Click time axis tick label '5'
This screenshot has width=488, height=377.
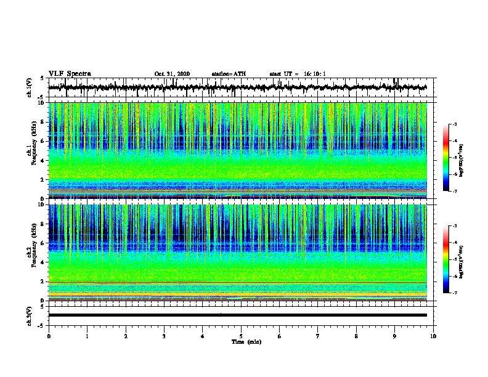click(241, 336)
